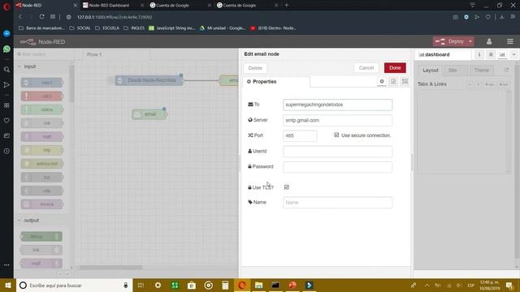Click the red Deploy button
This screenshot has height=292, width=520.
(x=450, y=41)
